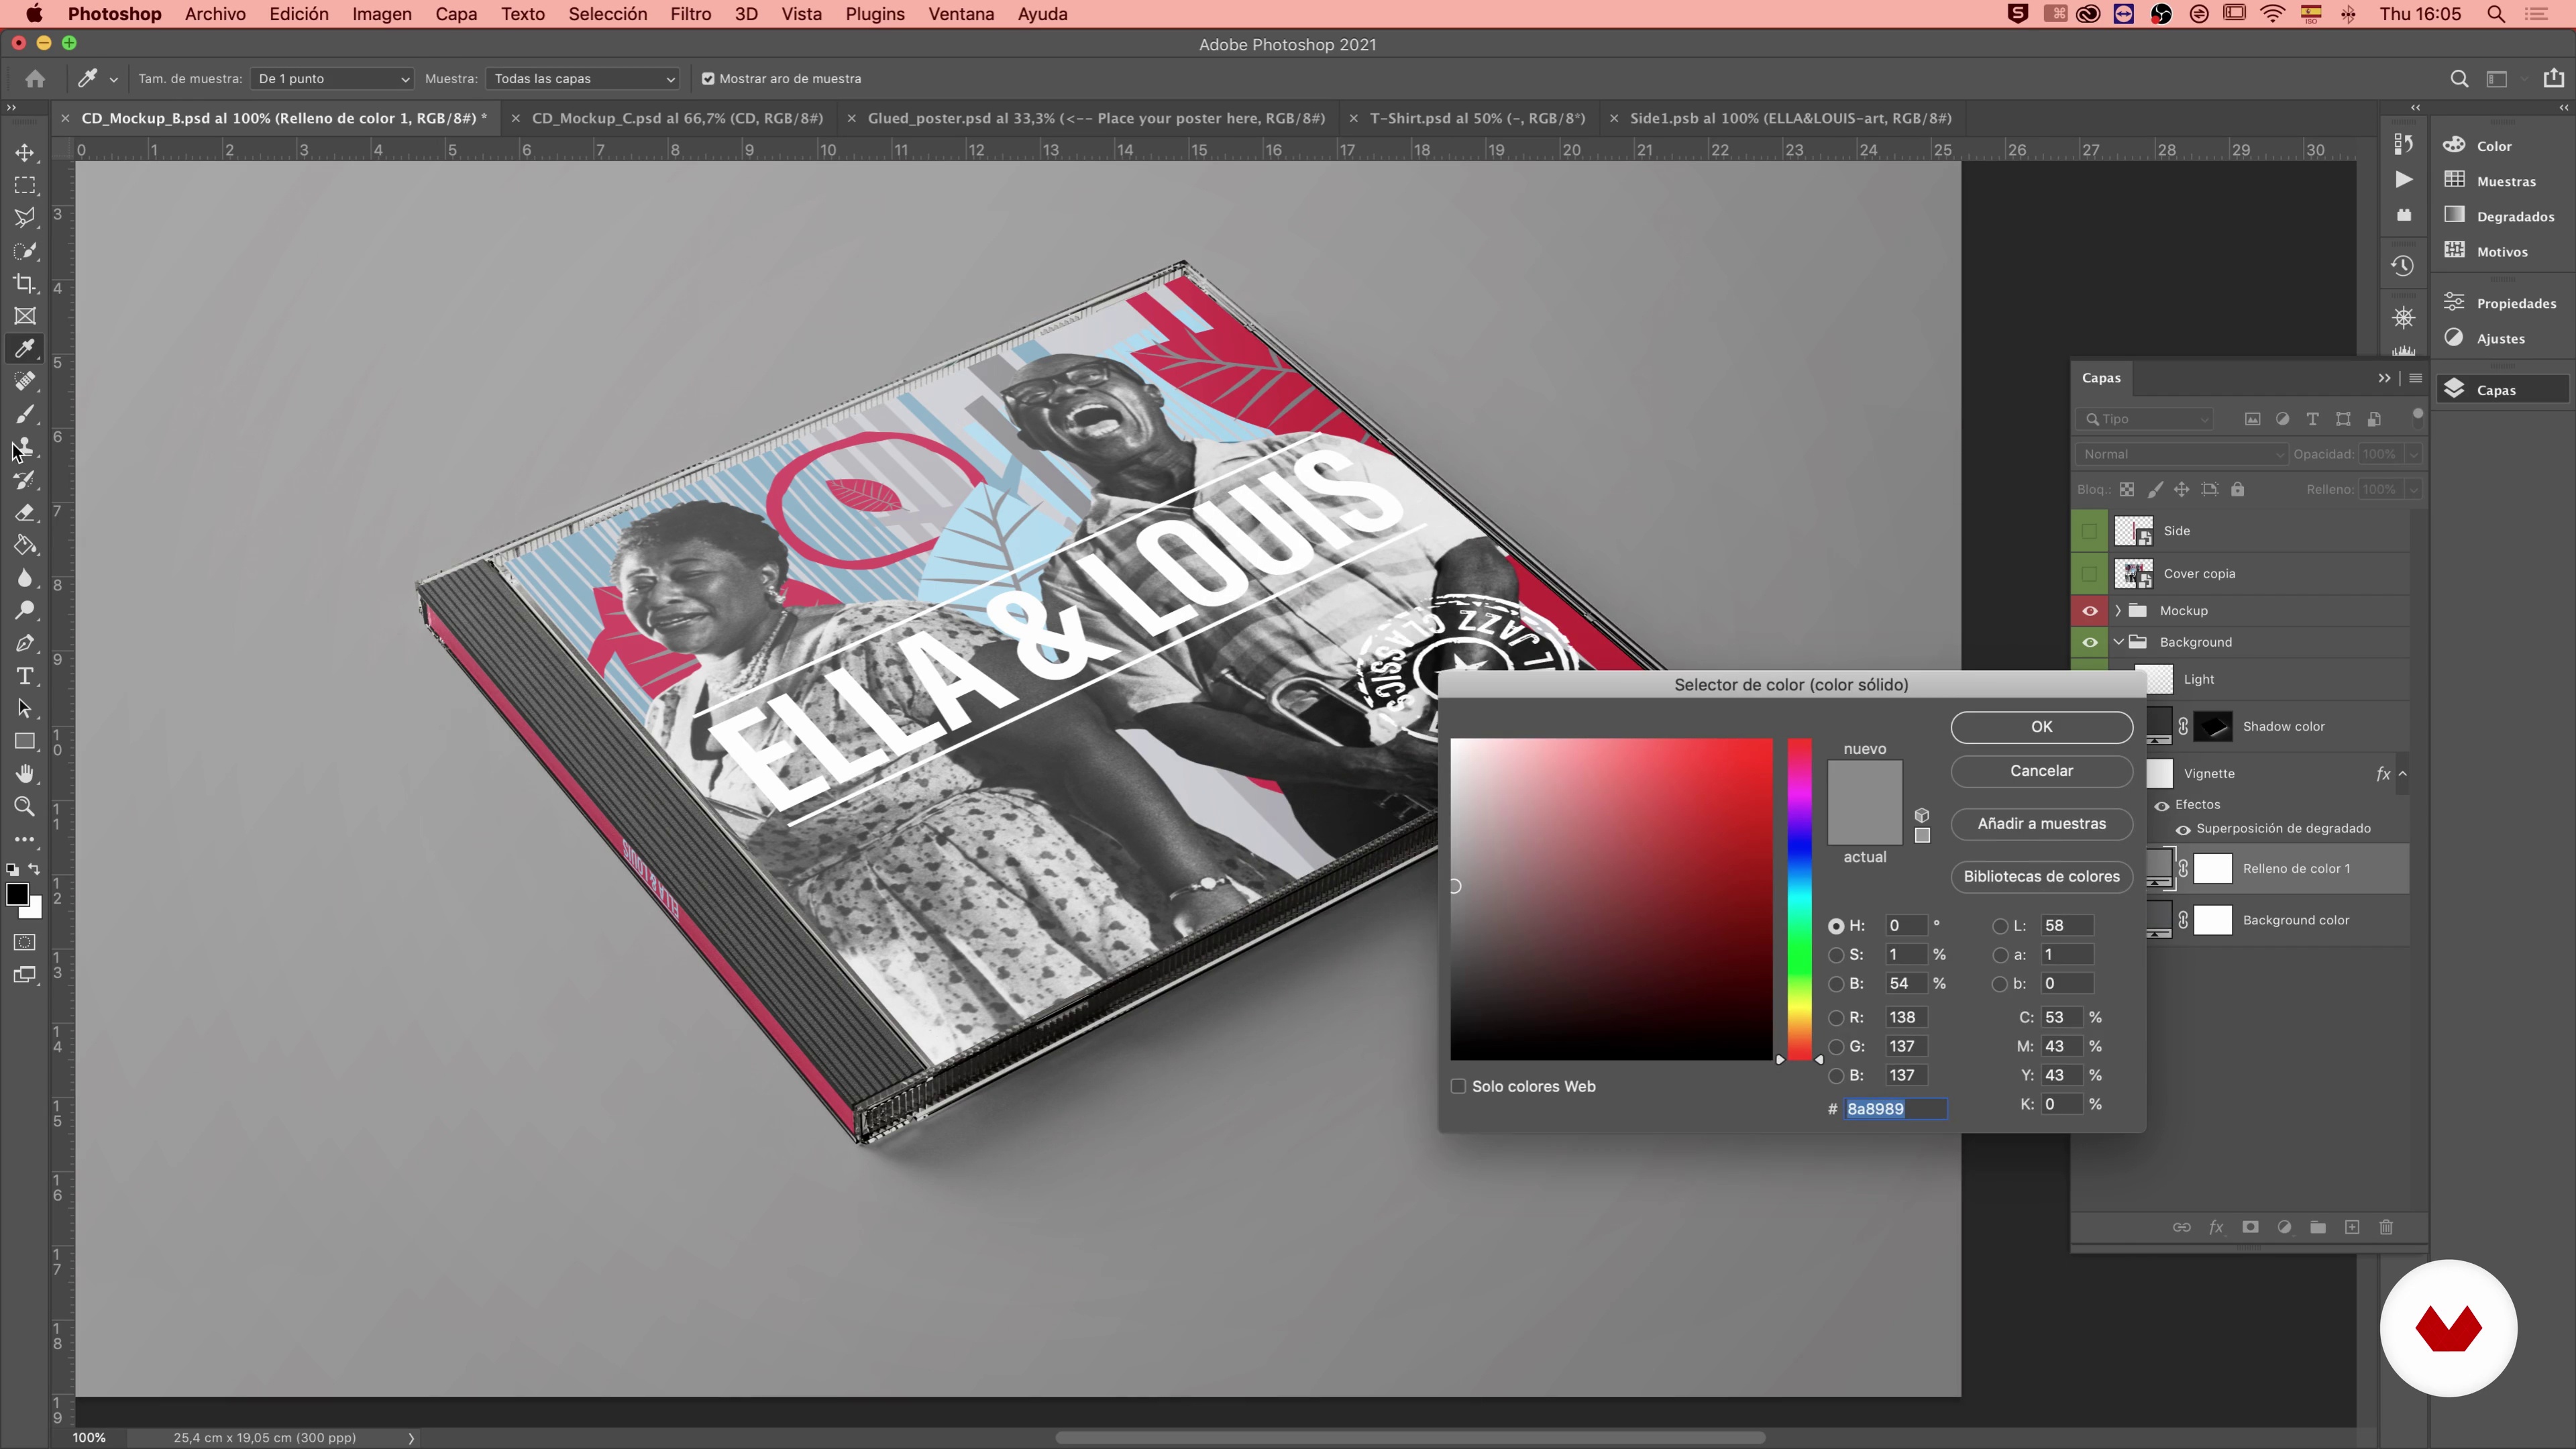
Task: Select the L lightness radio button
Action: (2000, 927)
